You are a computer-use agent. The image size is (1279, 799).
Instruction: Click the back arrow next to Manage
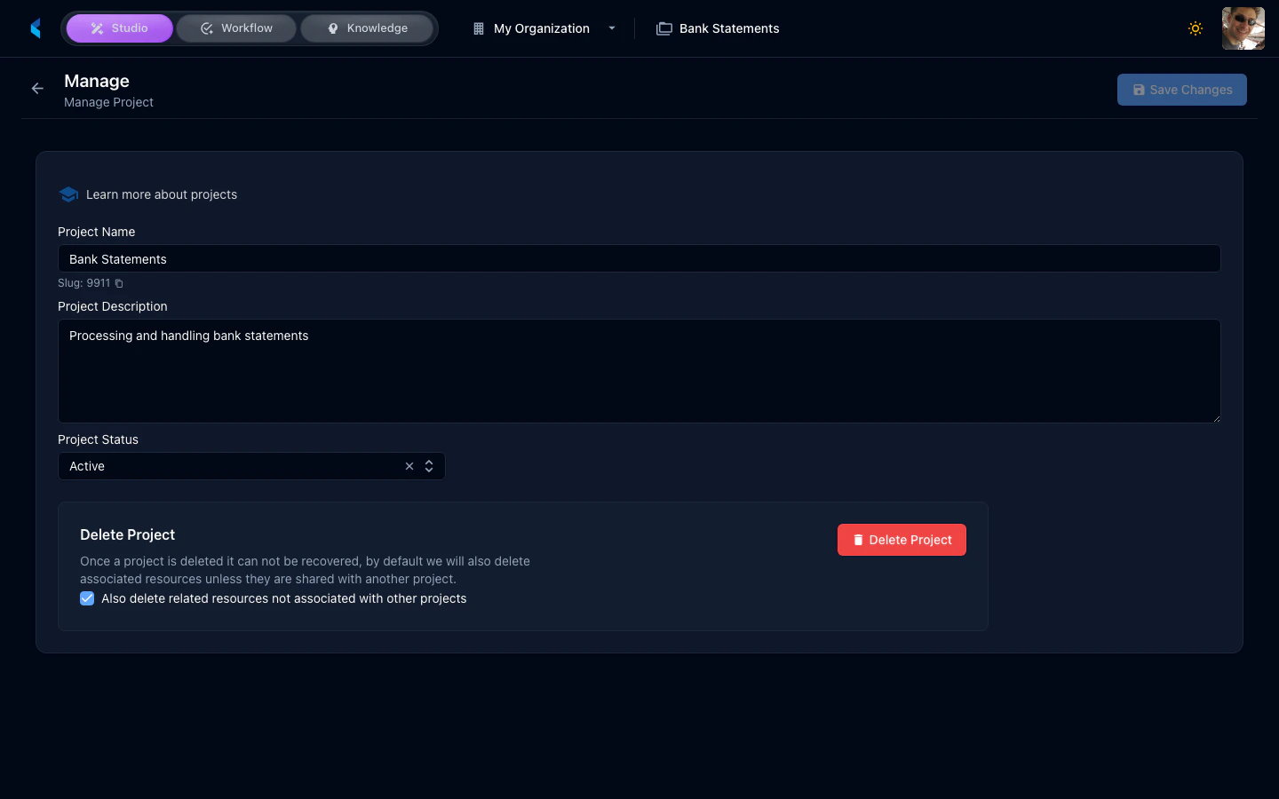(36, 89)
